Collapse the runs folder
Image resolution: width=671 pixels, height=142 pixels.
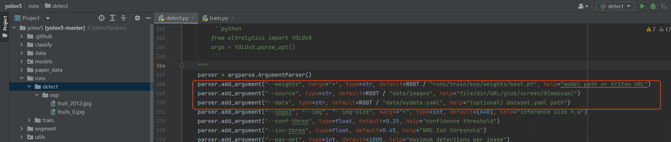(22, 78)
